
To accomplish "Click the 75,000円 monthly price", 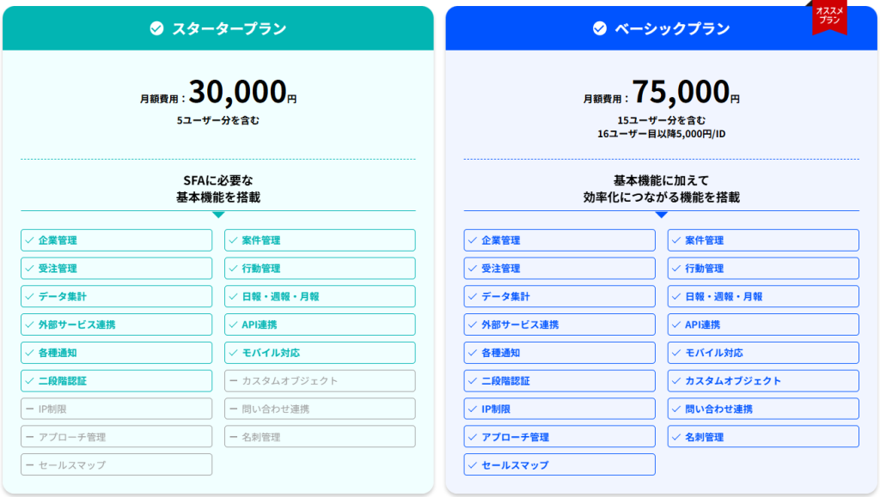I will coord(686,91).
